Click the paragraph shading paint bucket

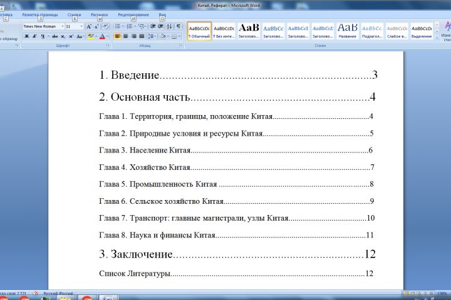tap(163, 36)
